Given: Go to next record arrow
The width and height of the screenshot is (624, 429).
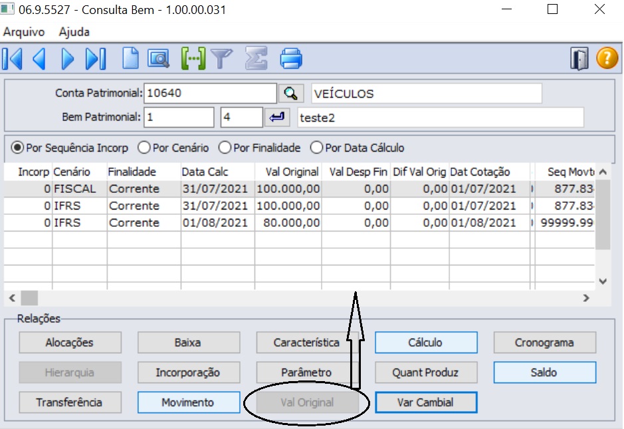Looking at the screenshot, I should 68,59.
